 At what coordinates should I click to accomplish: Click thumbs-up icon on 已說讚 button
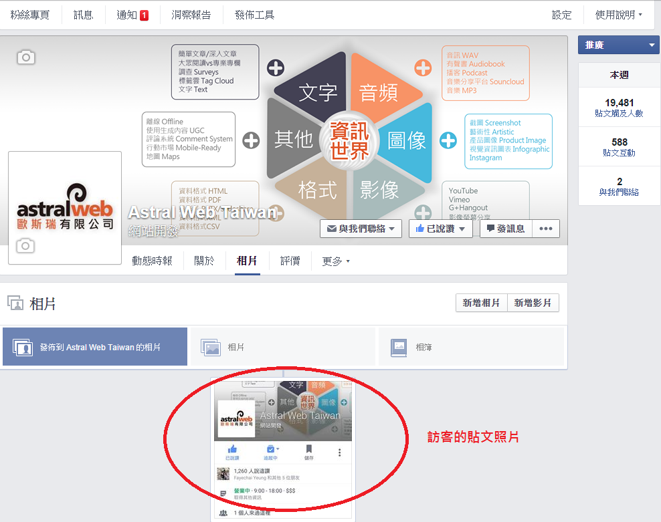pyautogui.click(x=420, y=229)
